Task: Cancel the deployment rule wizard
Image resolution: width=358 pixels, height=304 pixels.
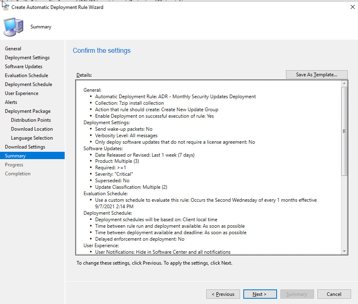Action: (334, 294)
